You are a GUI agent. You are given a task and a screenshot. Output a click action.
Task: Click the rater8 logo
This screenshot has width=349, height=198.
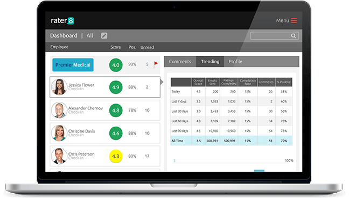tap(62, 20)
